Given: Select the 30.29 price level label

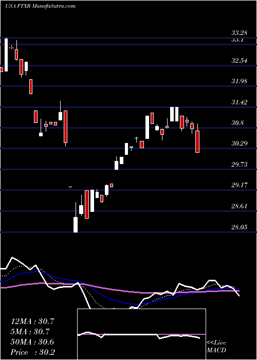Looking at the screenshot, I should click(240, 143).
